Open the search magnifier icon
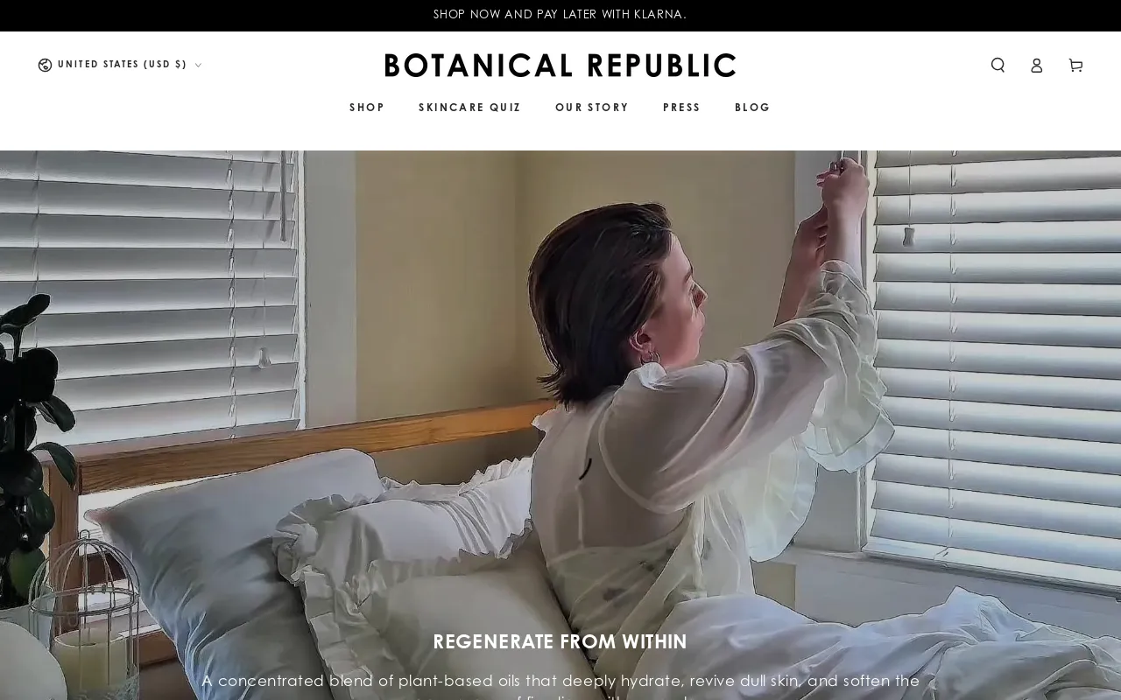1121x700 pixels. [998, 65]
